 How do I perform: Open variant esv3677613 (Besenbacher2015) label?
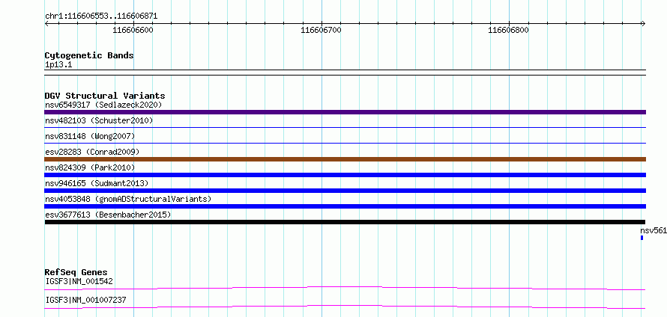point(108,215)
